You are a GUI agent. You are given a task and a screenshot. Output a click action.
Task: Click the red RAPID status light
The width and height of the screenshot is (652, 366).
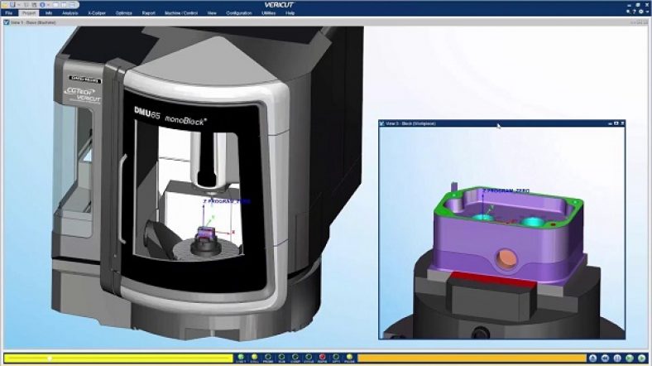coord(322,358)
